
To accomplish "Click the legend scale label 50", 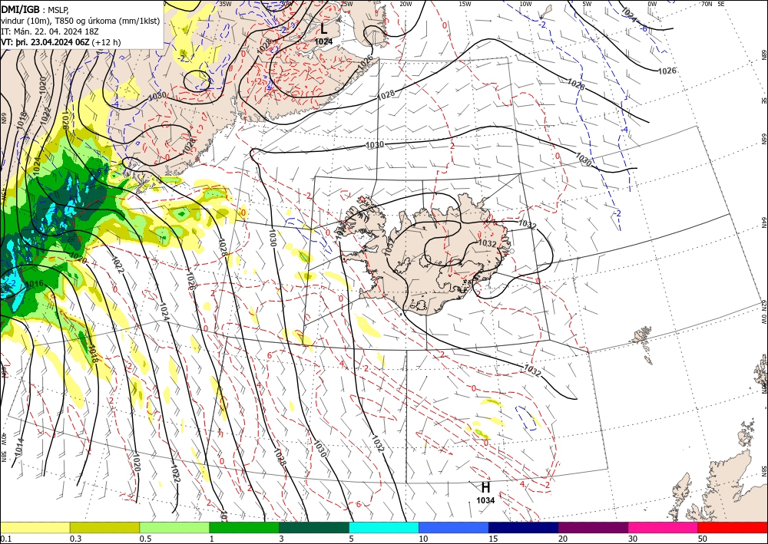I will pos(703,539).
